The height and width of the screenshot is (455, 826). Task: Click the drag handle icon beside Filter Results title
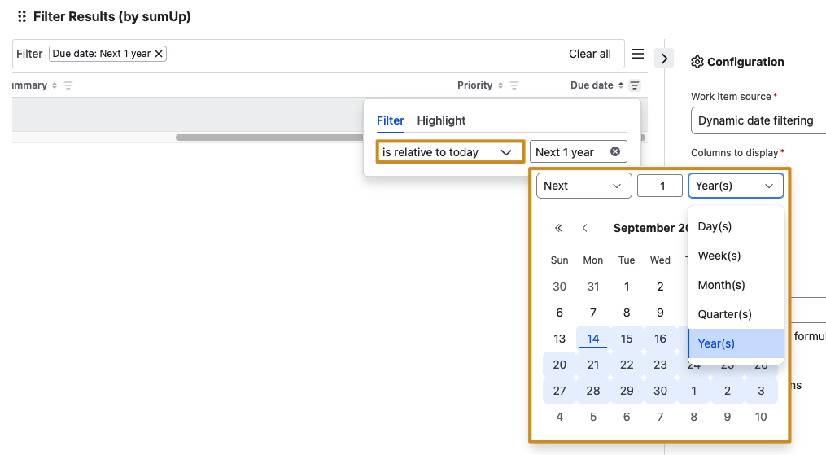tap(22, 17)
